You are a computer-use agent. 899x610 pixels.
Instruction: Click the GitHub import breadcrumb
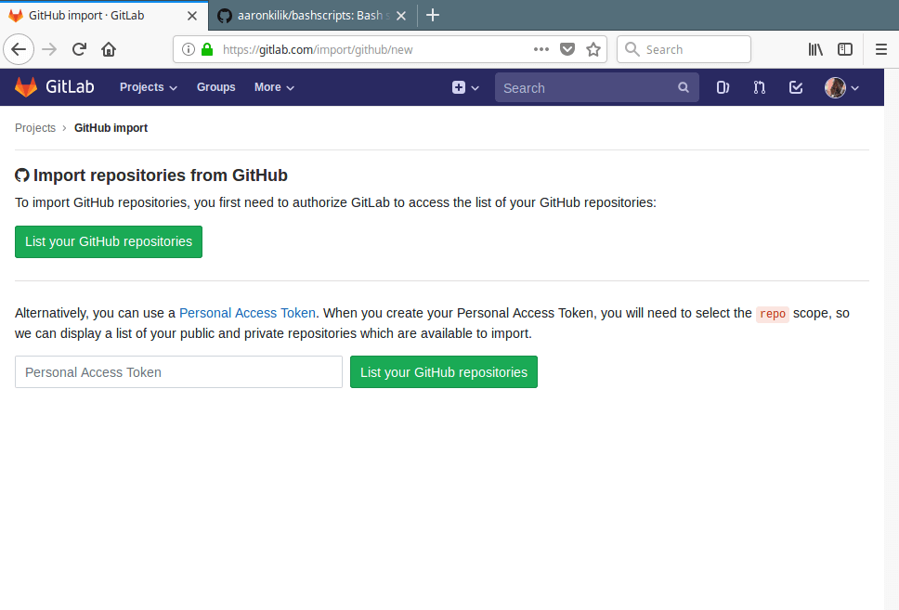(111, 128)
